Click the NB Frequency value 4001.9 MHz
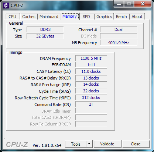Viewport: 154px width, 152px height. pos(119,43)
